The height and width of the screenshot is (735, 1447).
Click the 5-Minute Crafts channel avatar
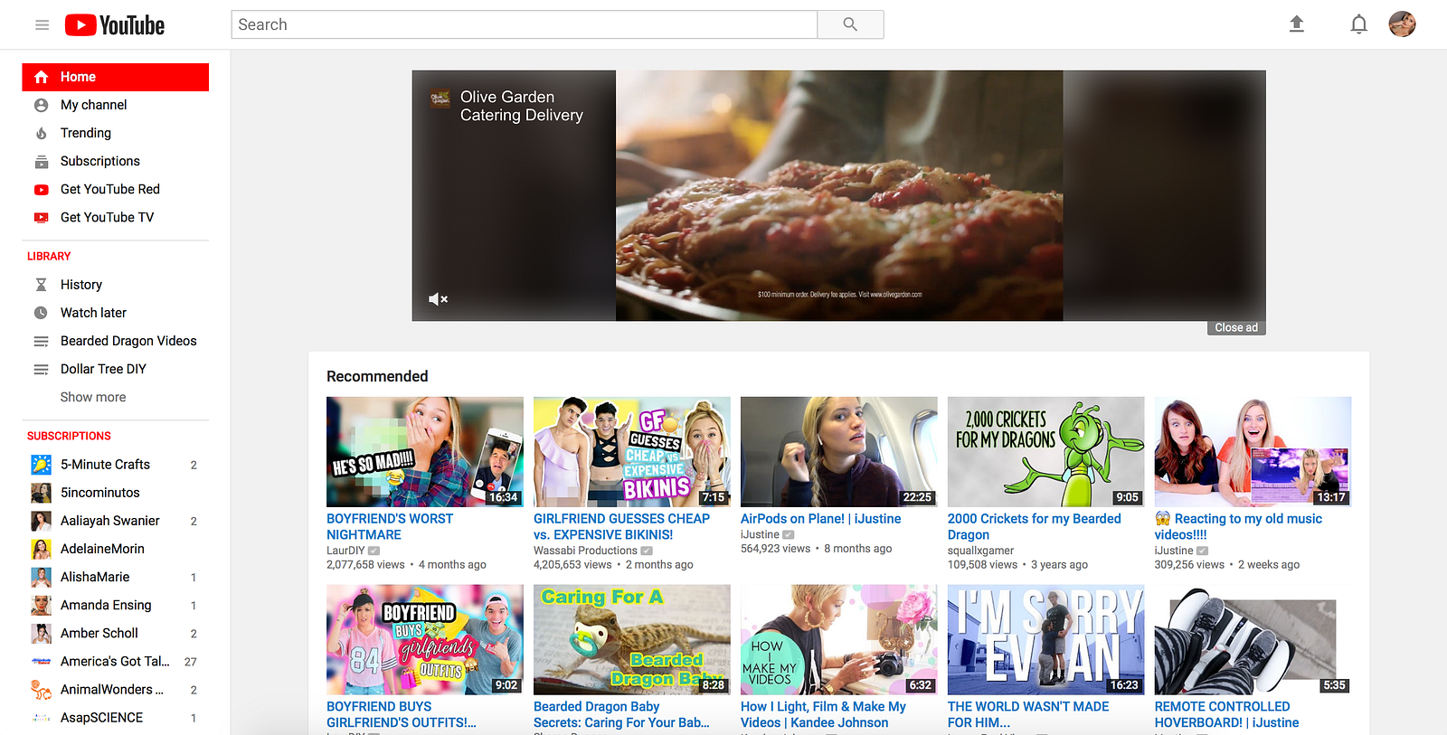point(41,465)
